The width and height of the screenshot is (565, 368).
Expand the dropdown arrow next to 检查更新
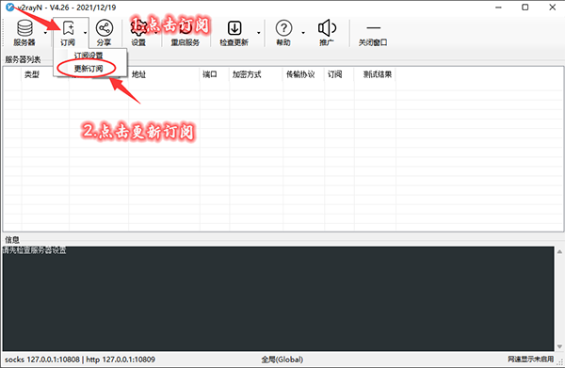pos(259,33)
